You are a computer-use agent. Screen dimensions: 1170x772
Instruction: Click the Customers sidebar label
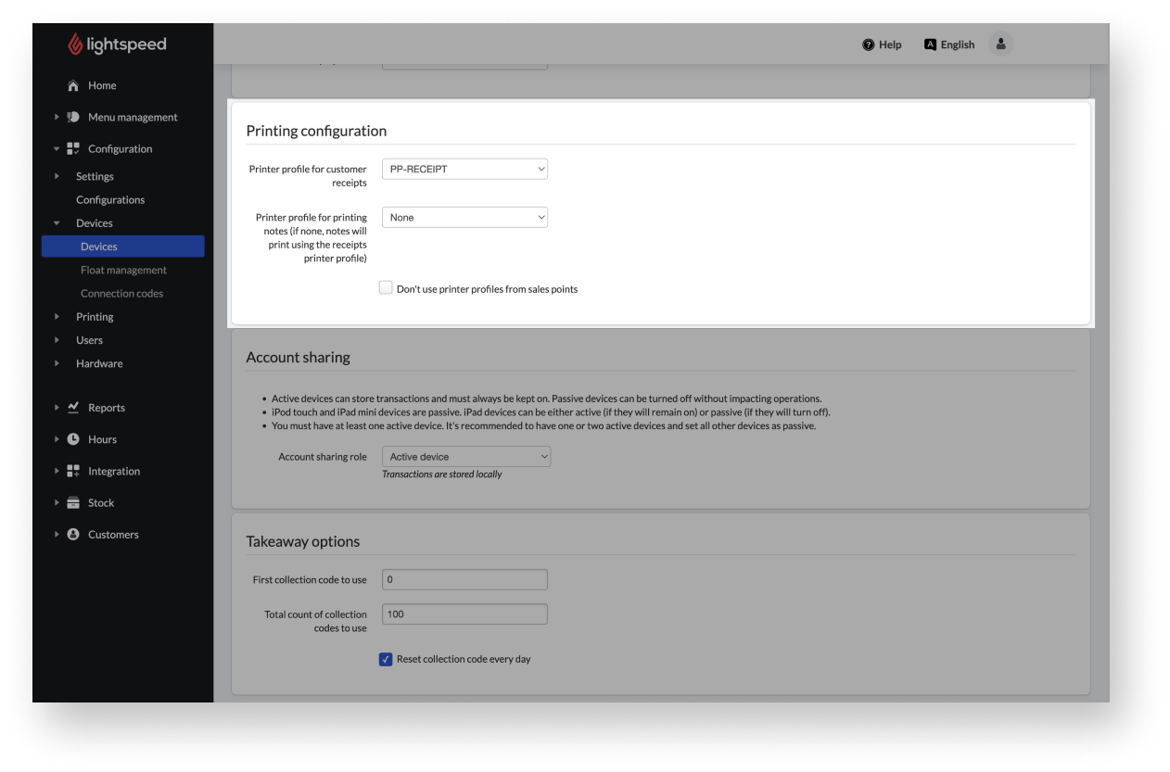pyautogui.click(x=113, y=535)
